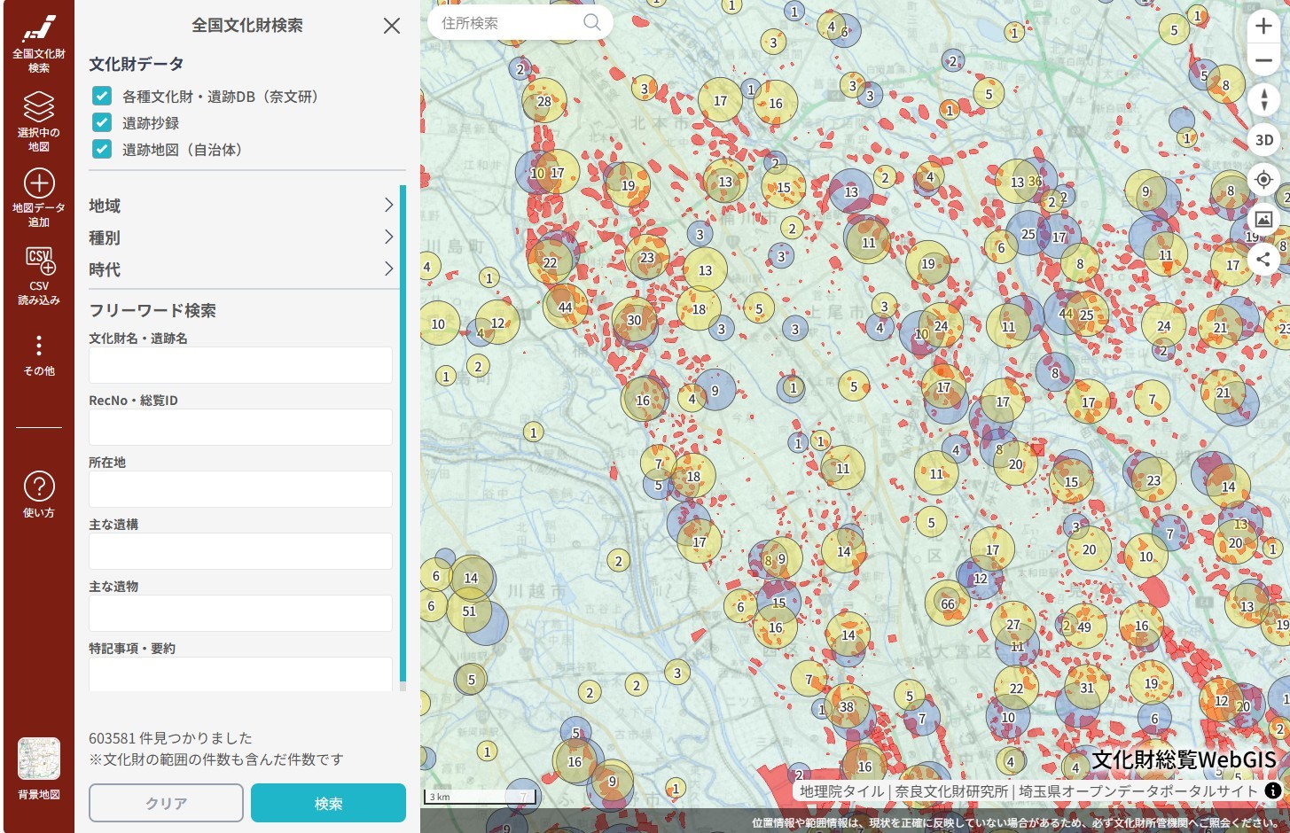
Task: Click the クリア button
Action: click(x=166, y=803)
